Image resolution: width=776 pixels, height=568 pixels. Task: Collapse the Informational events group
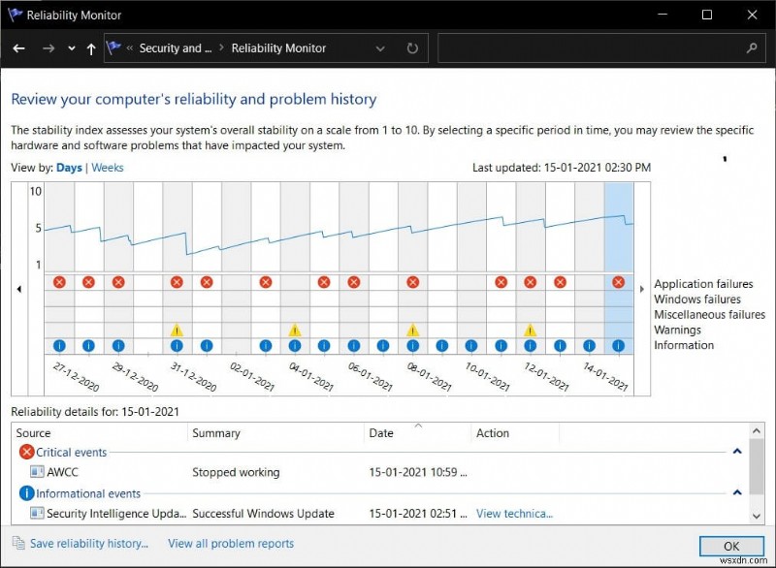pyautogui.click(x=736, y=493)
